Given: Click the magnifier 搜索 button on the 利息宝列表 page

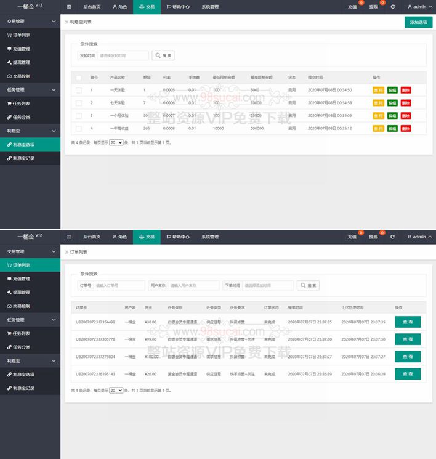Looking at the screenshot, I should [163, 55].
